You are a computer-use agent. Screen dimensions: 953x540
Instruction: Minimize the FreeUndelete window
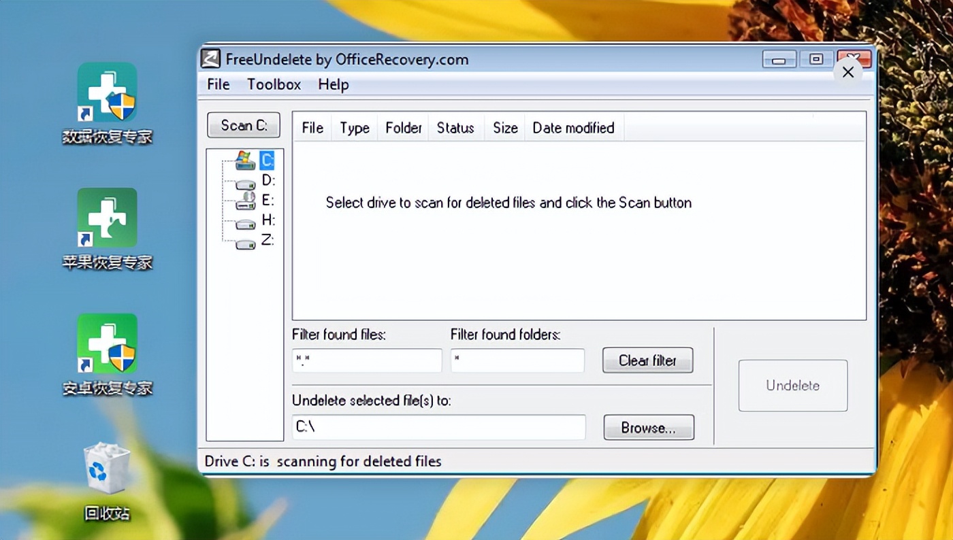[x=779, y=60]
